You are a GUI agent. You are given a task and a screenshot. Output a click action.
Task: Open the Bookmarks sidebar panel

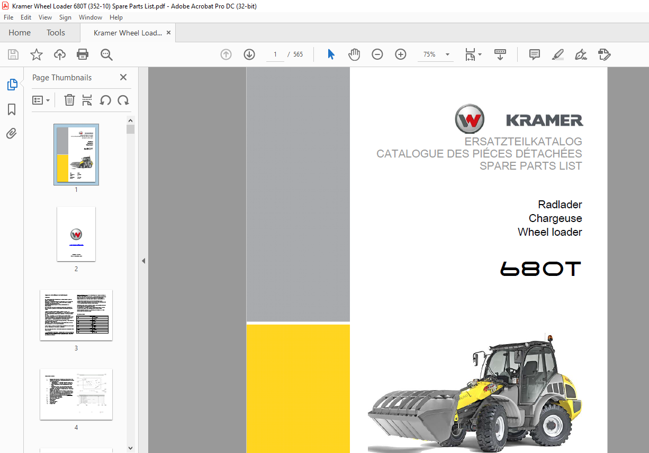(12, 109)
